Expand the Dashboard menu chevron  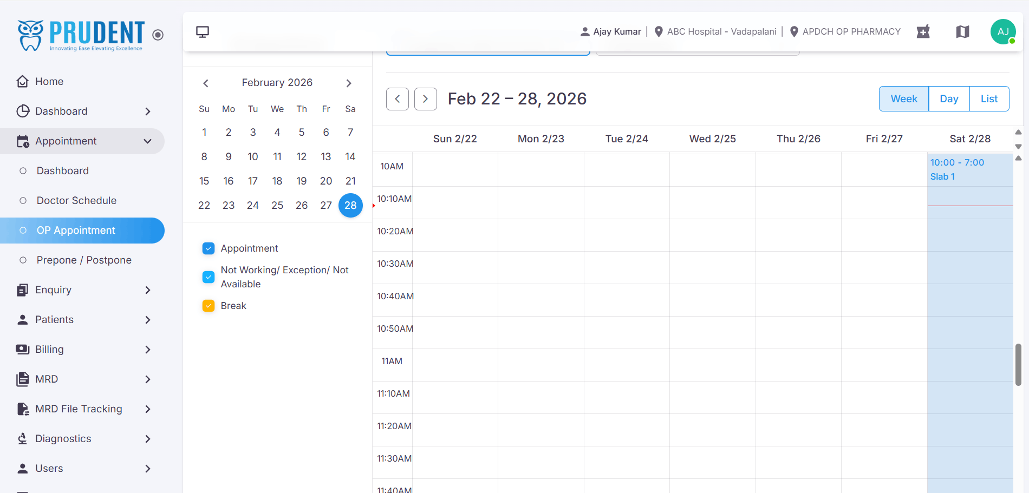pyautogui.click(x=148, y=111)
